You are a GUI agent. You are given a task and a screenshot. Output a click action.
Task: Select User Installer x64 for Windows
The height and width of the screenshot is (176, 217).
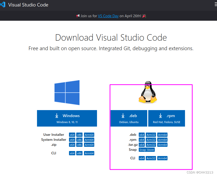tap(72, 135)
